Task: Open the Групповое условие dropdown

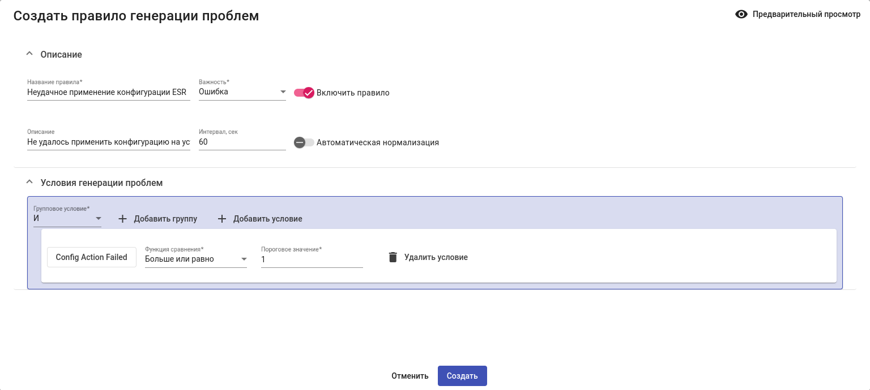Action: (67, 218)
